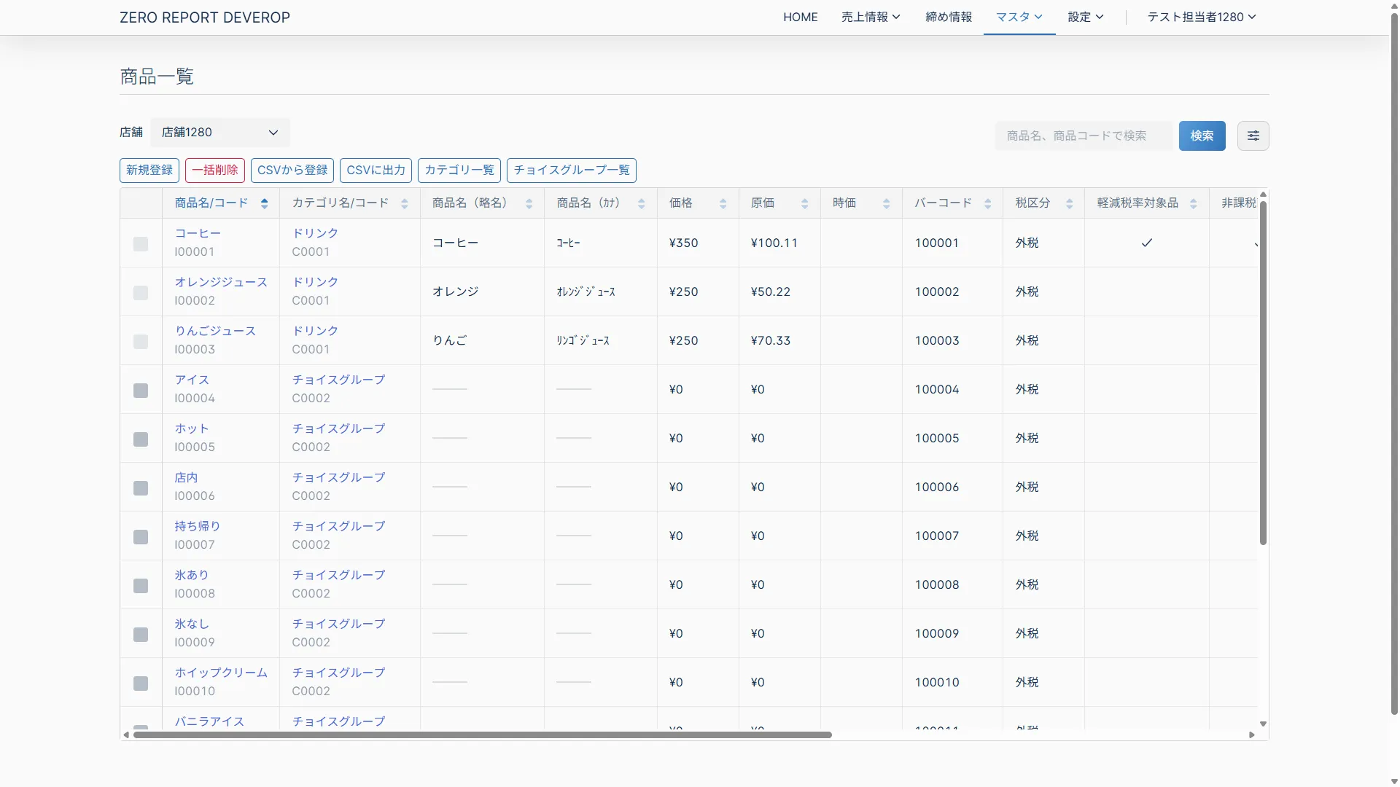Open the filter settings icon button

coord(1253,136)
